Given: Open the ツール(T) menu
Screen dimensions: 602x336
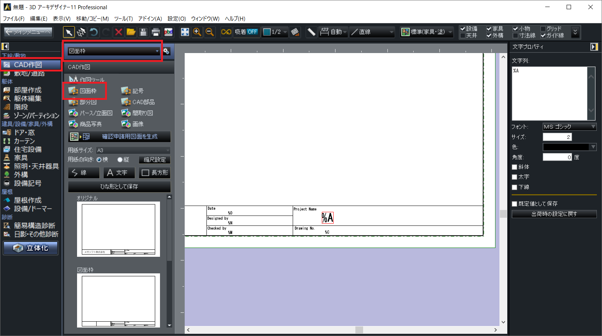Looking at the screenshot, I should pyautogui.click(x=123, y=18).
